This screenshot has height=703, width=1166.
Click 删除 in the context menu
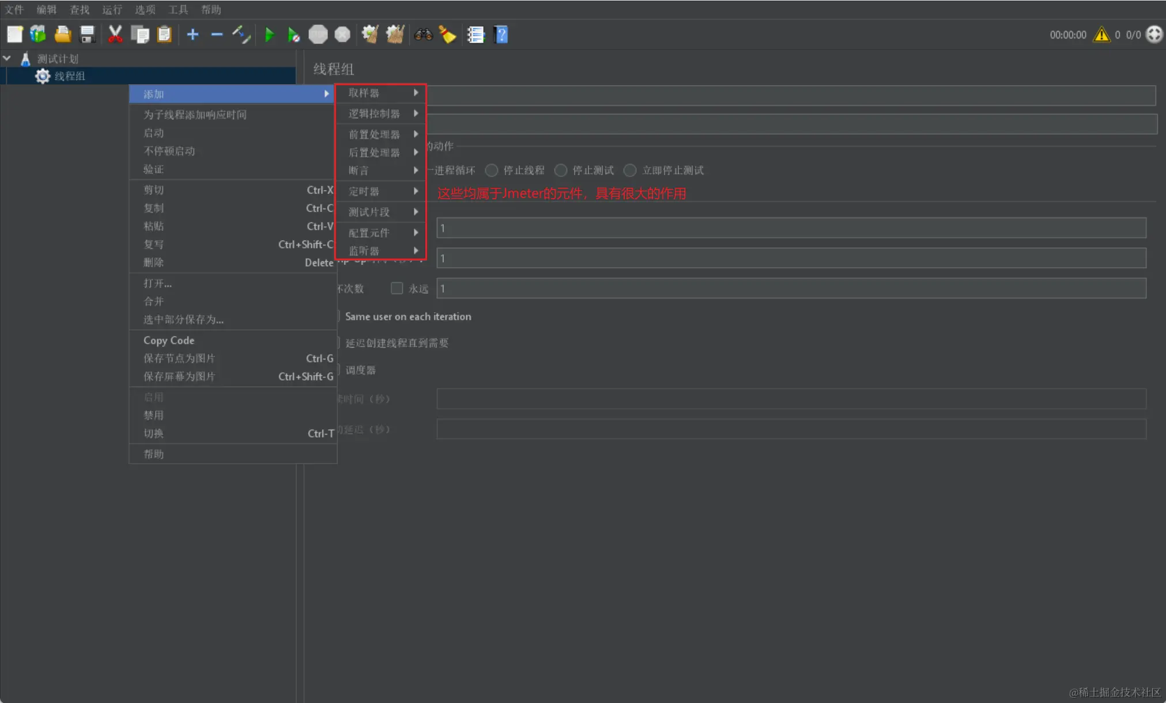click(153, 263)
